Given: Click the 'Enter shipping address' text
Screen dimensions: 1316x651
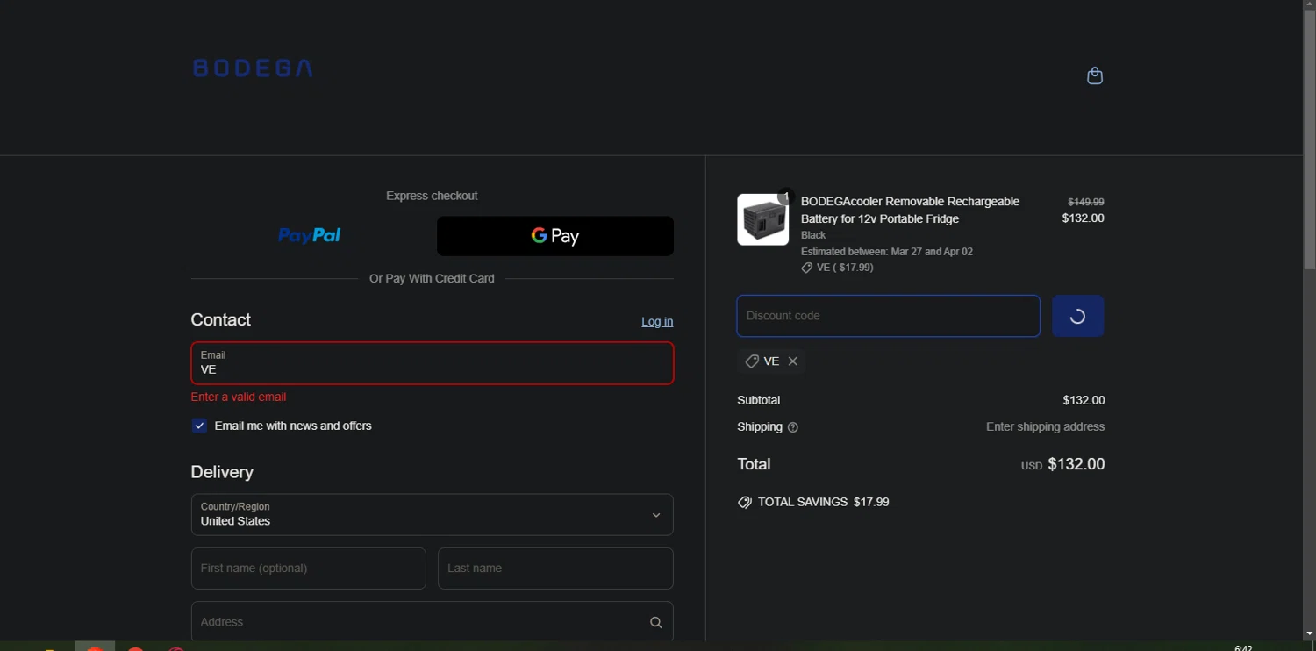Looking at the screenshot, I should point(1045,426).
